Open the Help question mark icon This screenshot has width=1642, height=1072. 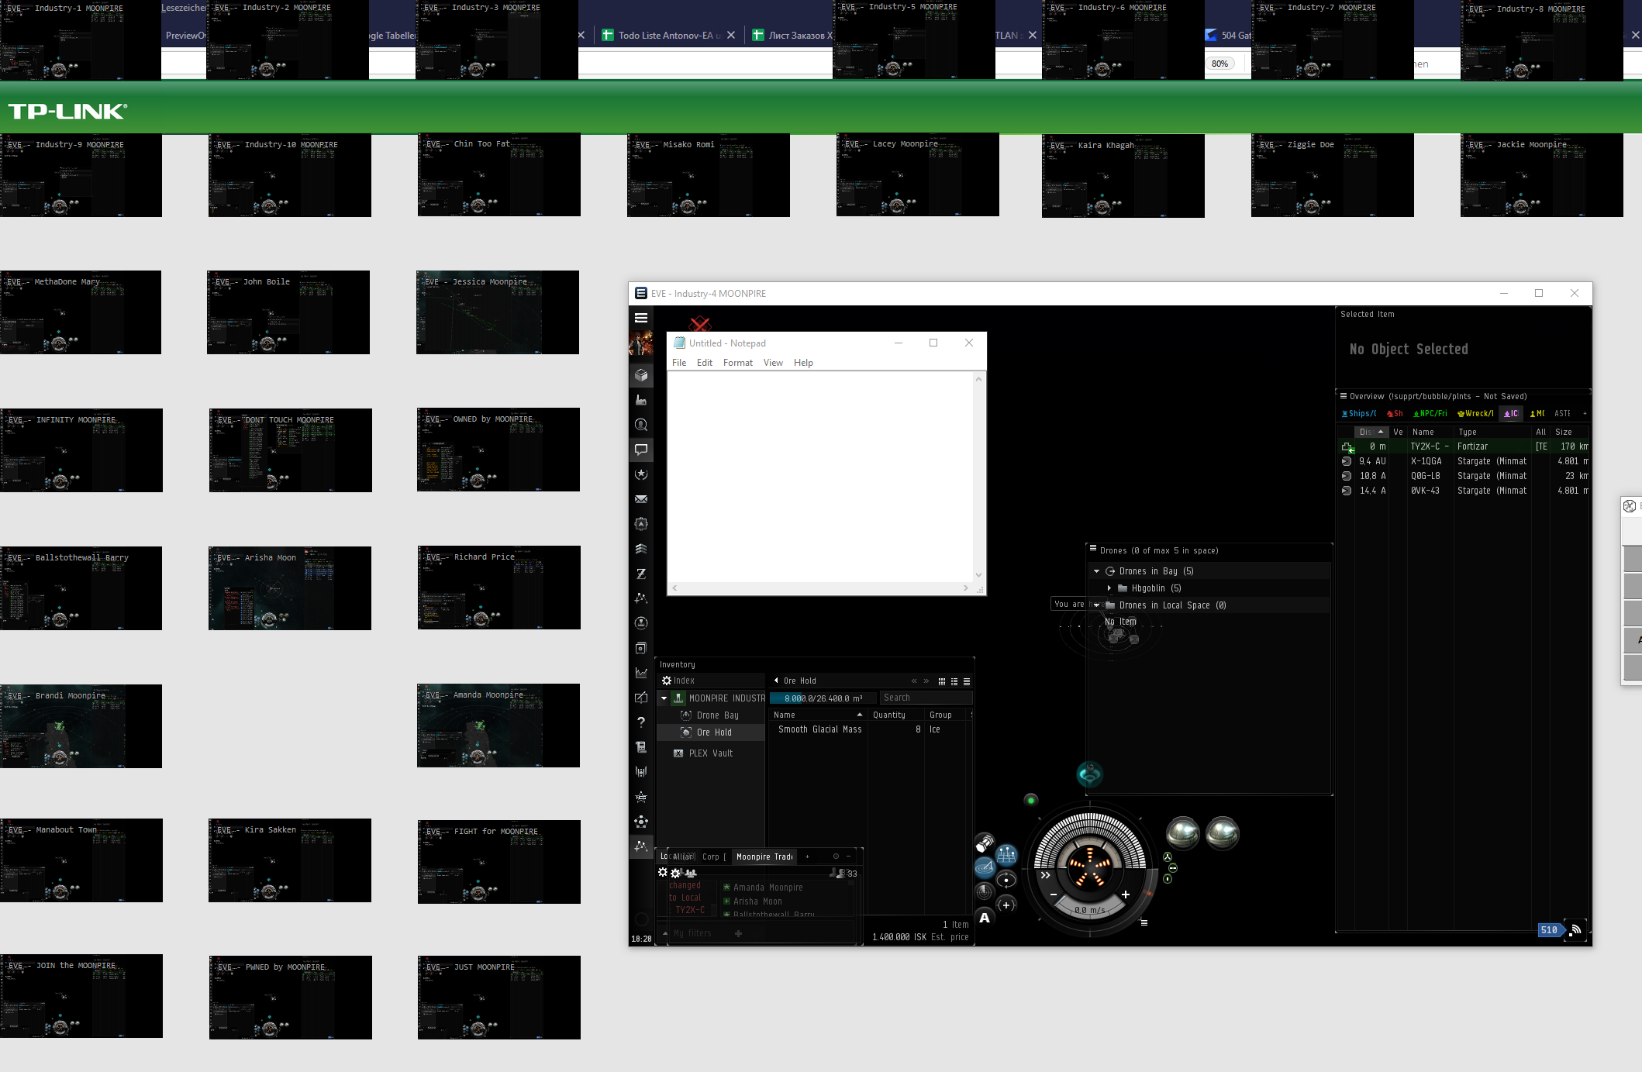point(641,722)
